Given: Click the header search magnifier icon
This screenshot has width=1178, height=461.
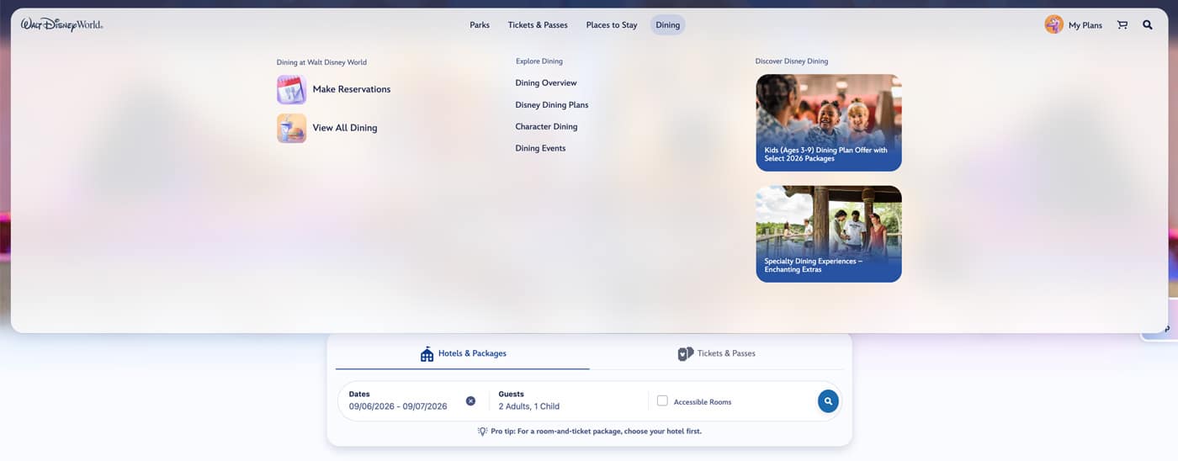Looking at the screenshot, I should [x=1148, y=25].
